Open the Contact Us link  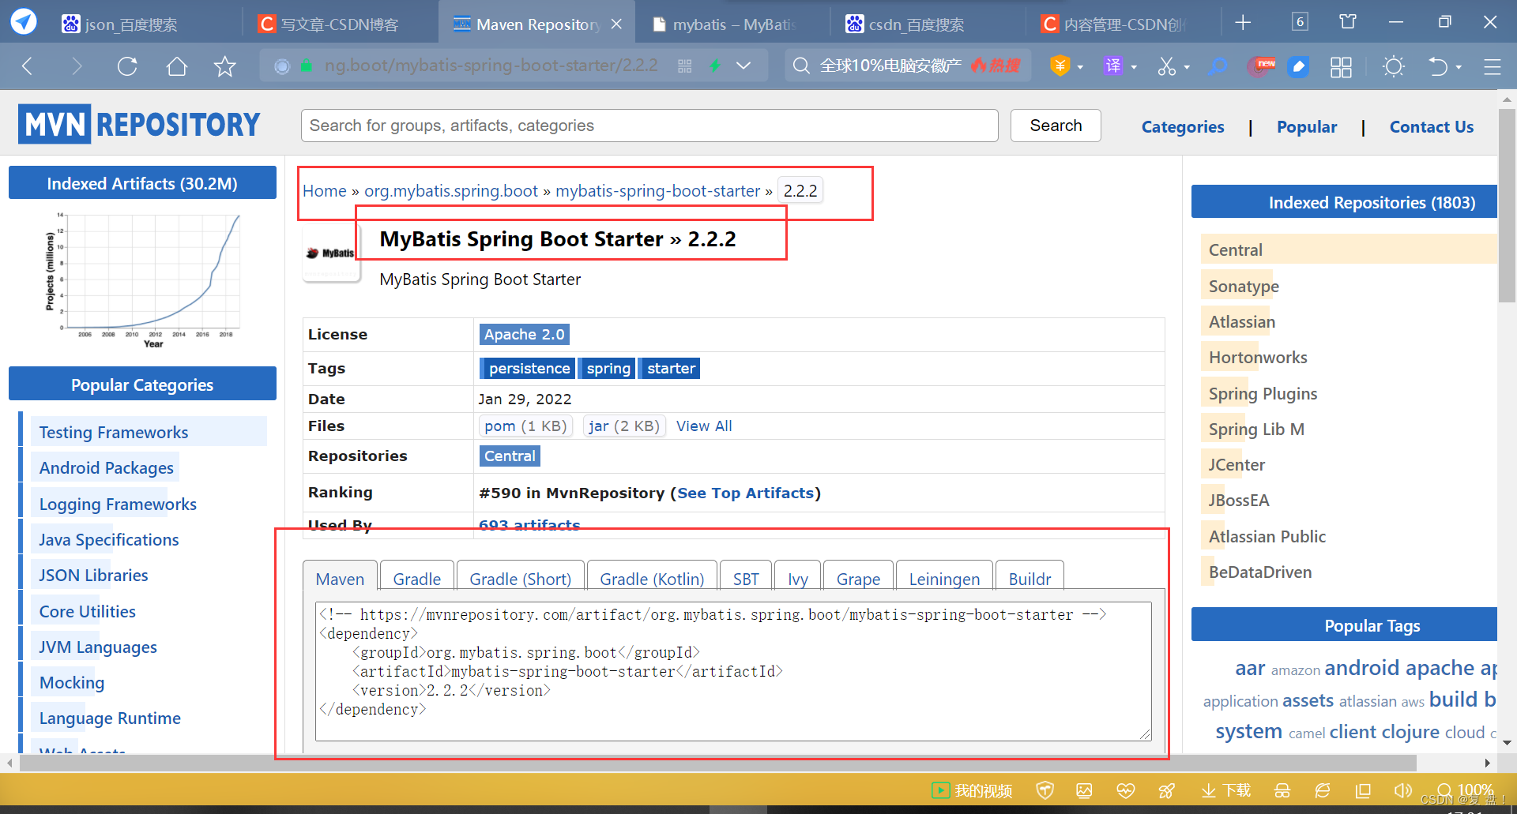[1432, 127]
